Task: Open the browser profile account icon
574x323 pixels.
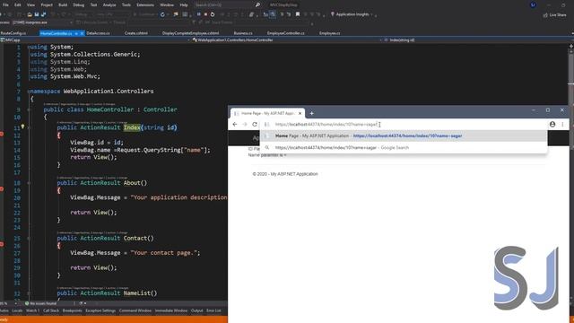Action: tap(552, 124)
